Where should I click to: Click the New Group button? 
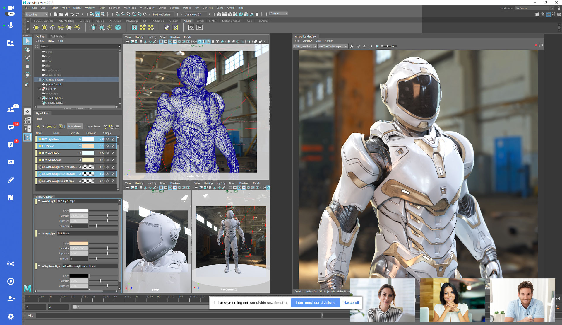[75, 127]
